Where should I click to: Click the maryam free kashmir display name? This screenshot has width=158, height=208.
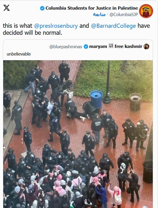116,46
